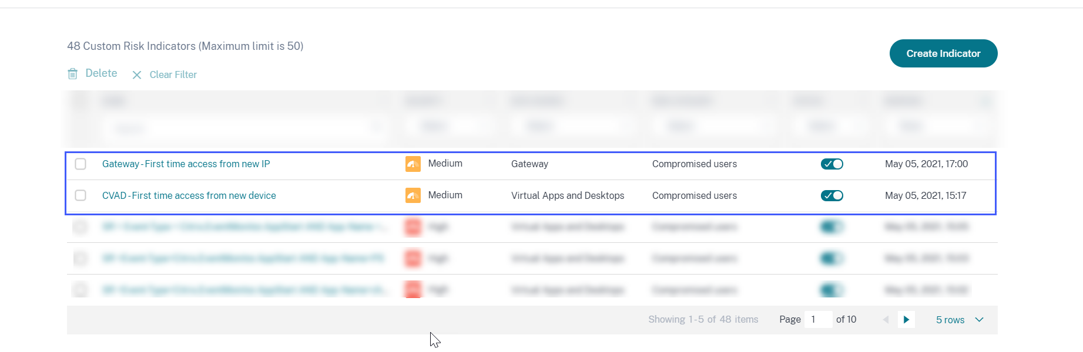
Task: Click the May 05, 2021, 17:00 timestamp
Action: 926,164
